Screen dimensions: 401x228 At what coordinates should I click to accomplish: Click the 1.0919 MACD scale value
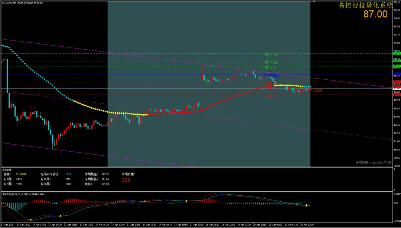pyautogui.click(x=397, y=194)
